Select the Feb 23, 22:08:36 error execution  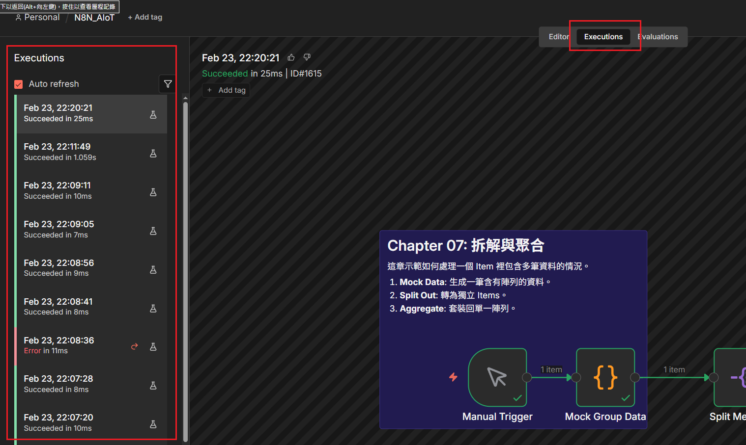coord(74,345)
